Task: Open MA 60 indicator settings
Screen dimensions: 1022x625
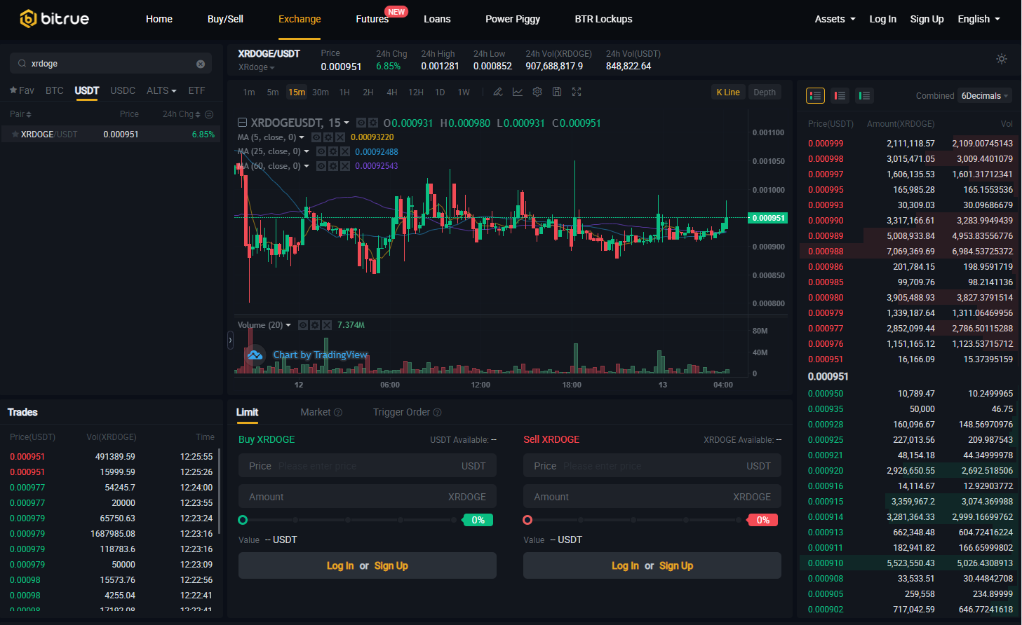Action: 333,166
